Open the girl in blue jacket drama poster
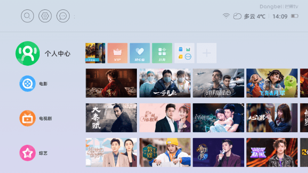 click(272, 118)
